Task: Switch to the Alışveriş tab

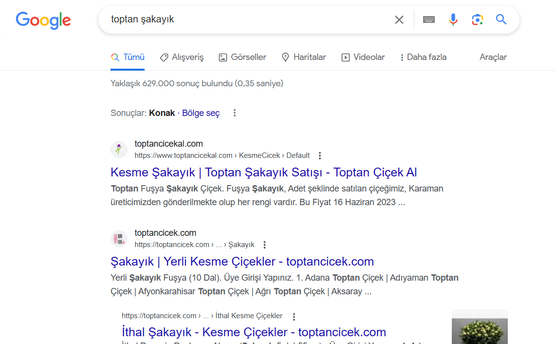Action: 182,57
